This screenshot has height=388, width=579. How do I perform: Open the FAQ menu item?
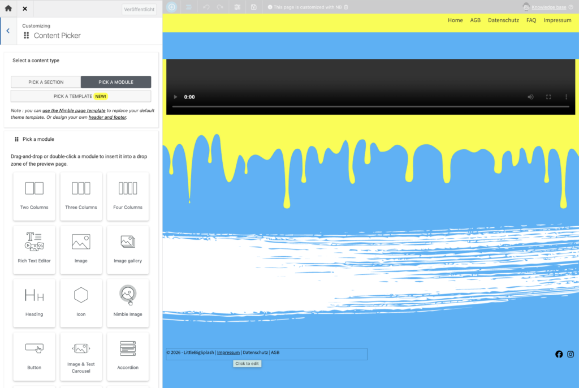click(x=531, y=20)
